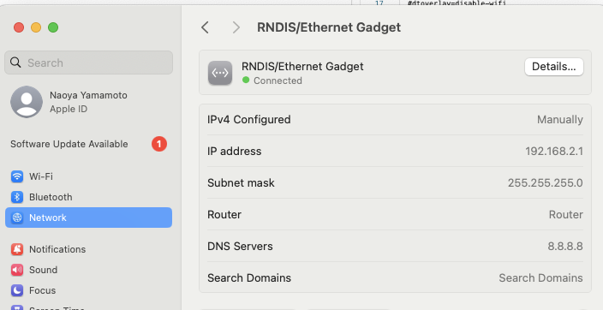Click Software Update Available entry
The height and width of the screenshot is (310, 603).
click(69, 144)
